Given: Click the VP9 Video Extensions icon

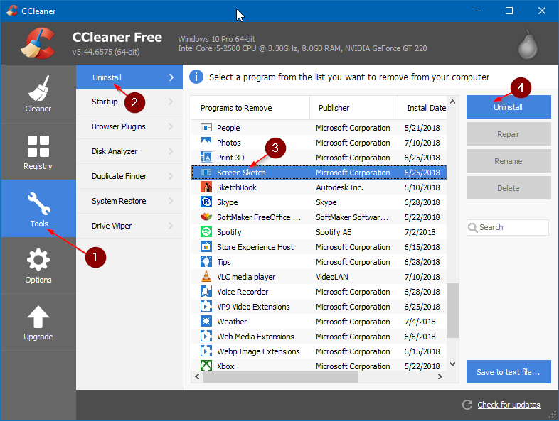Looking at the screenshot, I should coord(206,307).
